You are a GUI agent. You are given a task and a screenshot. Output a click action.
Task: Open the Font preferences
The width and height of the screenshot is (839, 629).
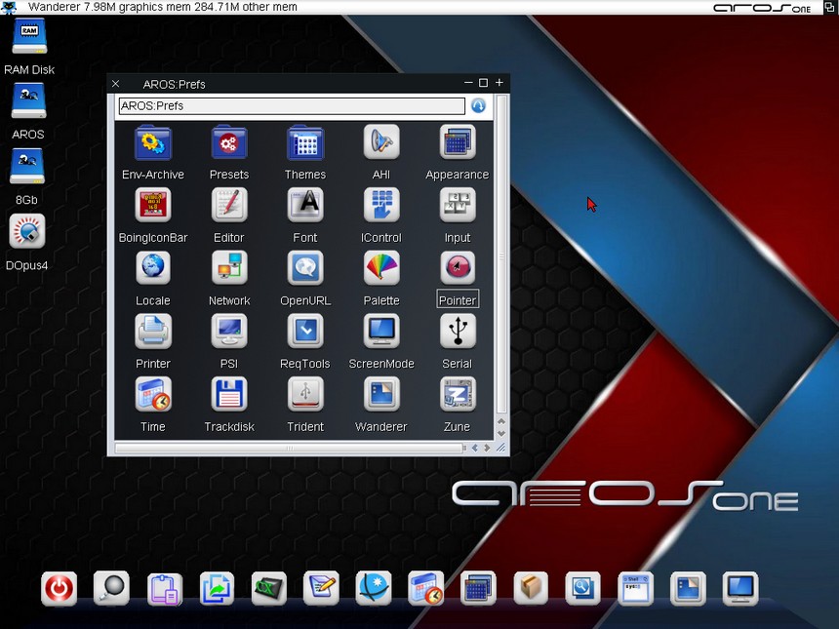[x=304, y=205]
